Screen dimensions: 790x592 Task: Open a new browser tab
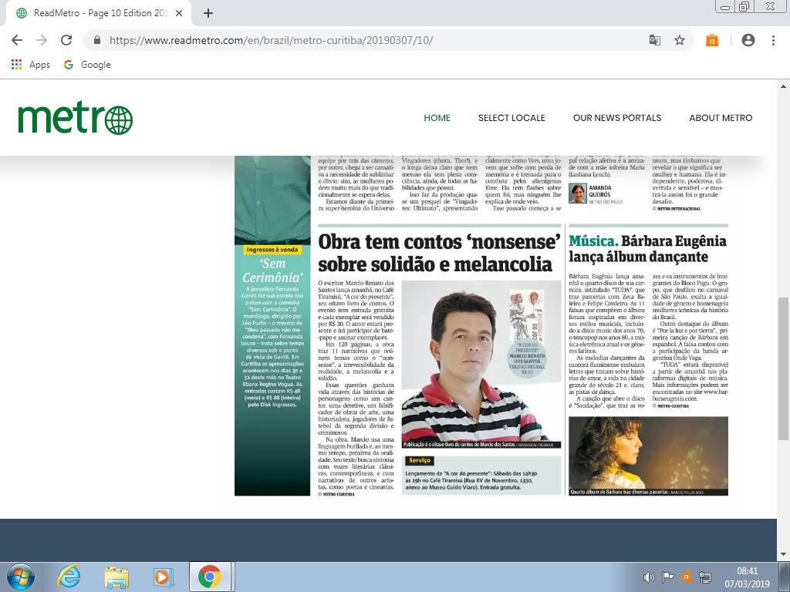point(208,13)
